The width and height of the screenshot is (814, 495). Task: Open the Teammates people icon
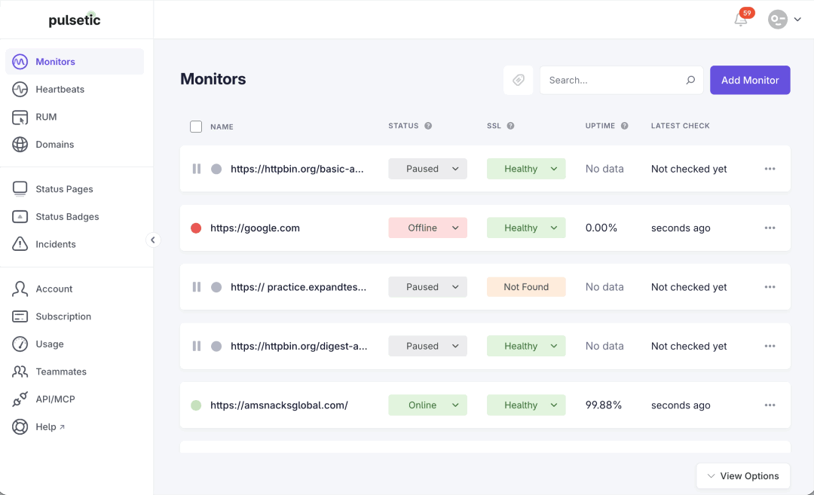(20, 371)
